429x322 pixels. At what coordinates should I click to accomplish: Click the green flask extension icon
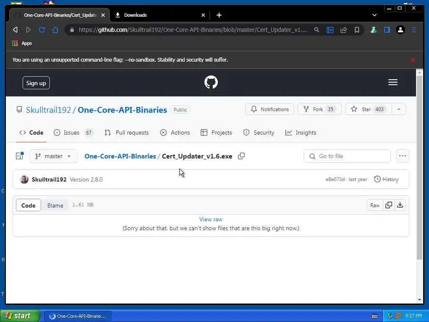click(373, 30)
